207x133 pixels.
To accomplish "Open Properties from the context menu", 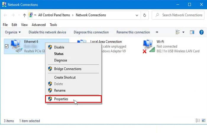I will 73,99.
